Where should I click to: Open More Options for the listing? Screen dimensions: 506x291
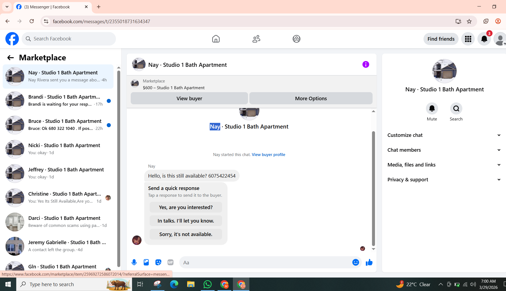[x=311, y=98]
